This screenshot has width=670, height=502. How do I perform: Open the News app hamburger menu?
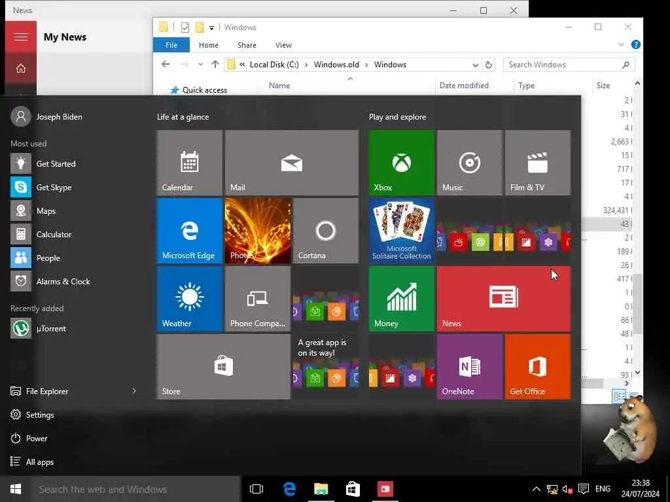tap(21, 37)
